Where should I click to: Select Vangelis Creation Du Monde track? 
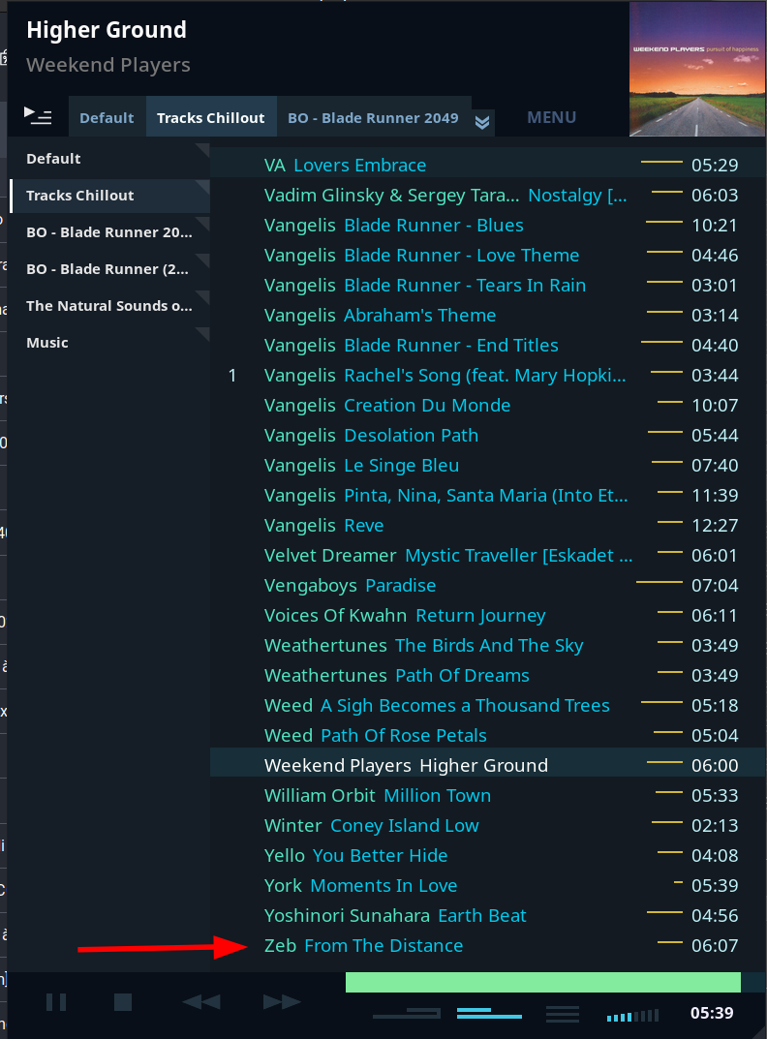tap(487, 406)
